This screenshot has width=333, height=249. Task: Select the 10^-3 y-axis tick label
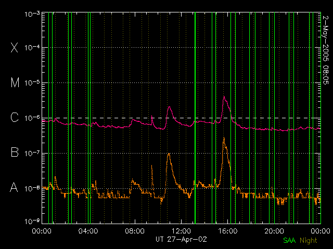(32, 14)
